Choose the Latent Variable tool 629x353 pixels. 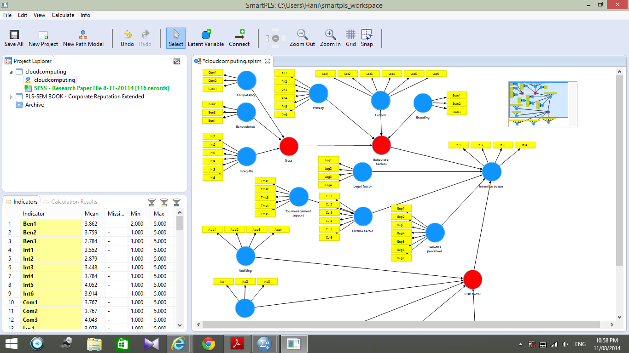tap(206, 38)
